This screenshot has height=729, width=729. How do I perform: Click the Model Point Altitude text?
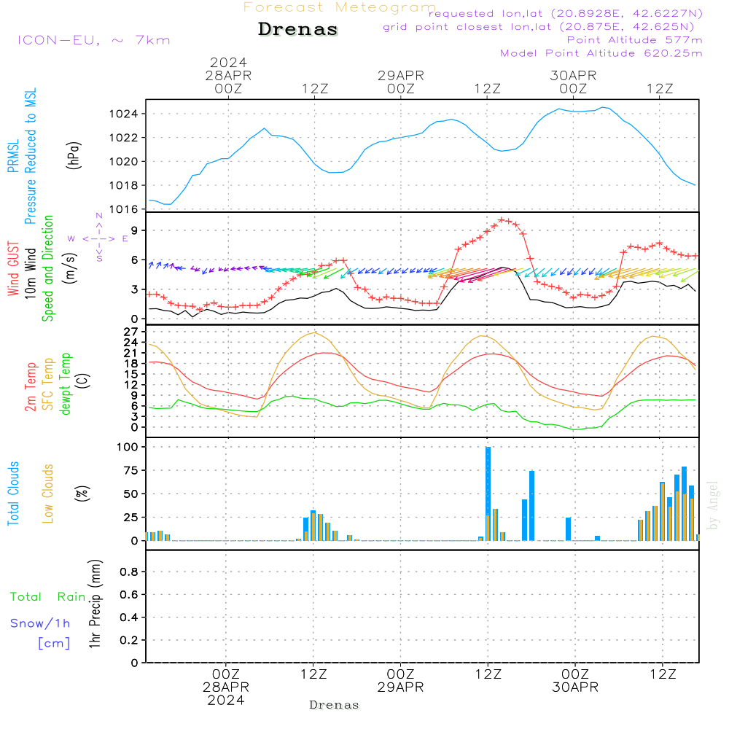tap(601, 53)
